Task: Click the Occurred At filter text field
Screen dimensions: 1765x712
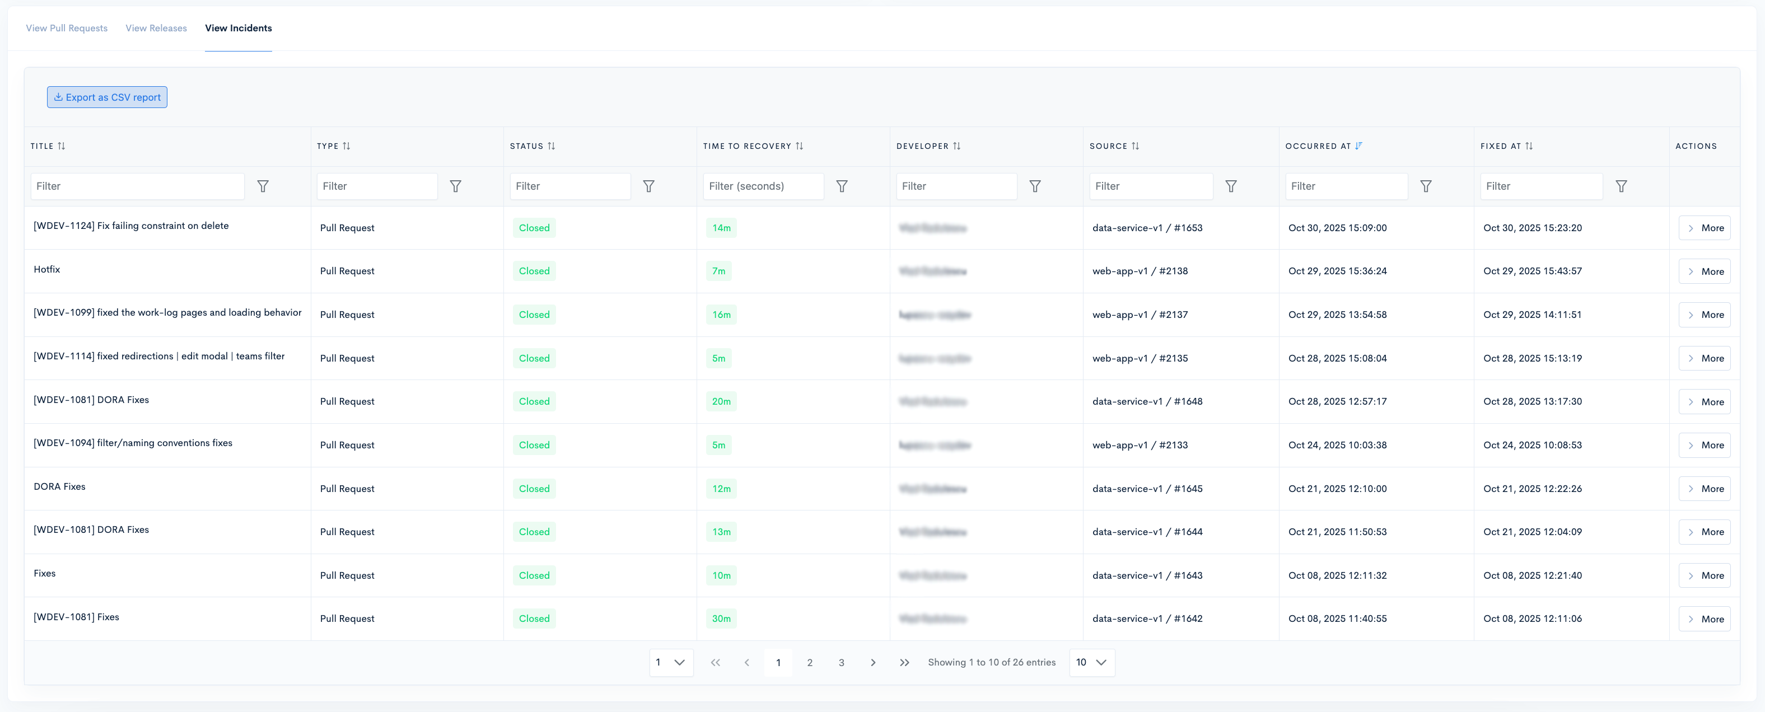Action: click(x=1345, y=186)
